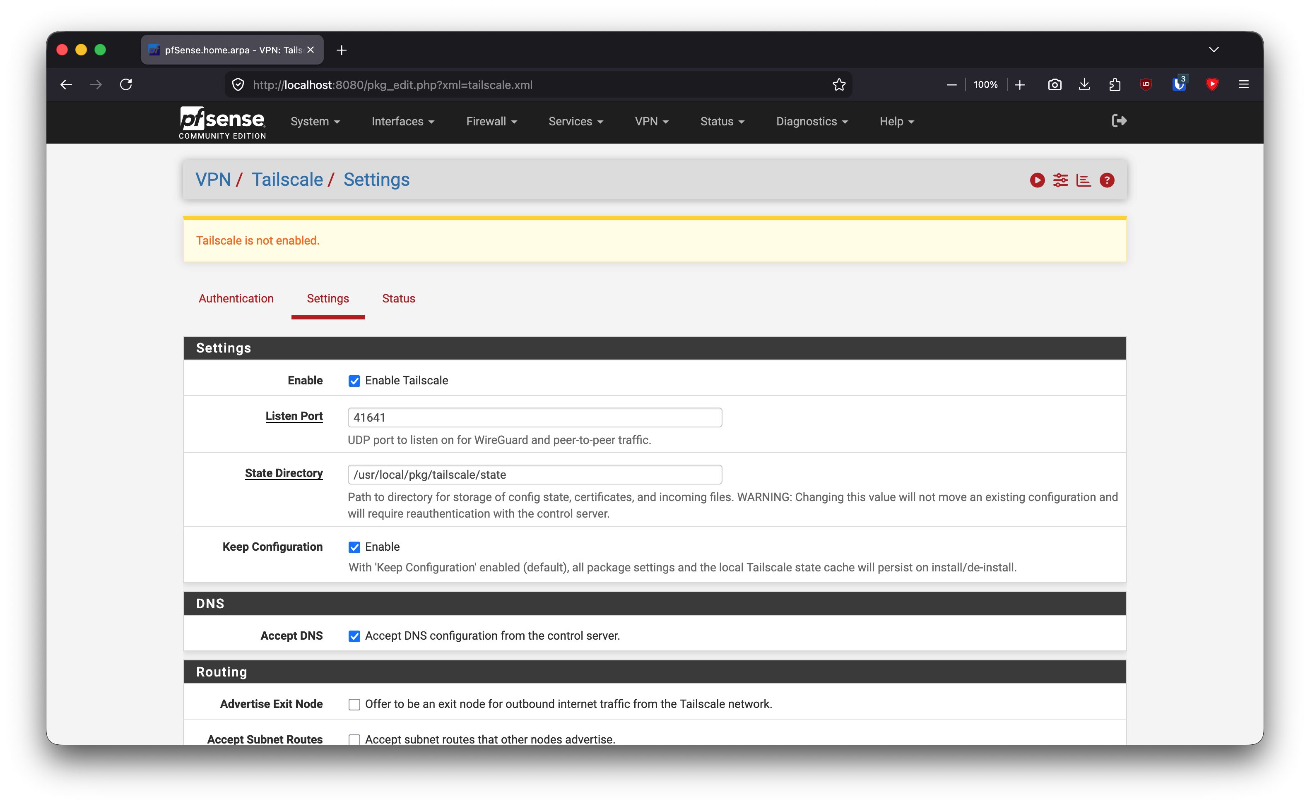
Task: Reload the page
Action: (126, 85)
